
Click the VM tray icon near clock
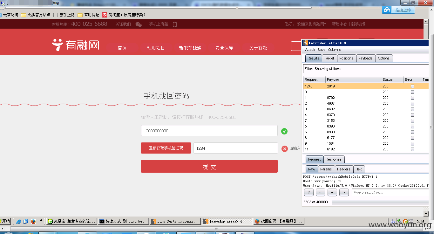pos(411,221)
